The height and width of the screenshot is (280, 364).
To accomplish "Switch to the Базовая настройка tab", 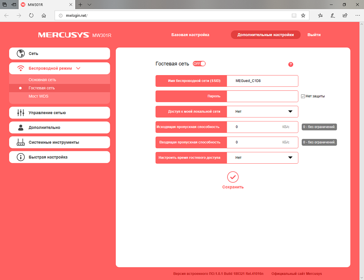I will 190,35.
